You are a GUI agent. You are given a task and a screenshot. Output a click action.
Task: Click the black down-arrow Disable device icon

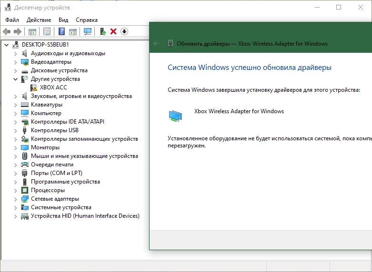pyautogui.click(x=124, y=31)
